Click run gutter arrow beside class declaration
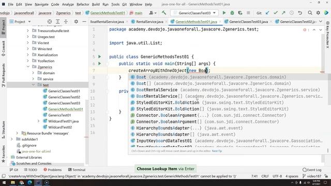331x186 pixels. click(100, 56)
